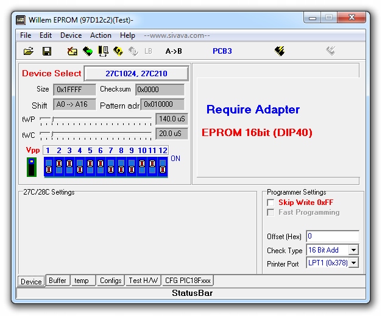
Task: Click the StatusBar text at bottom
Action: click(x=192, y=293)
